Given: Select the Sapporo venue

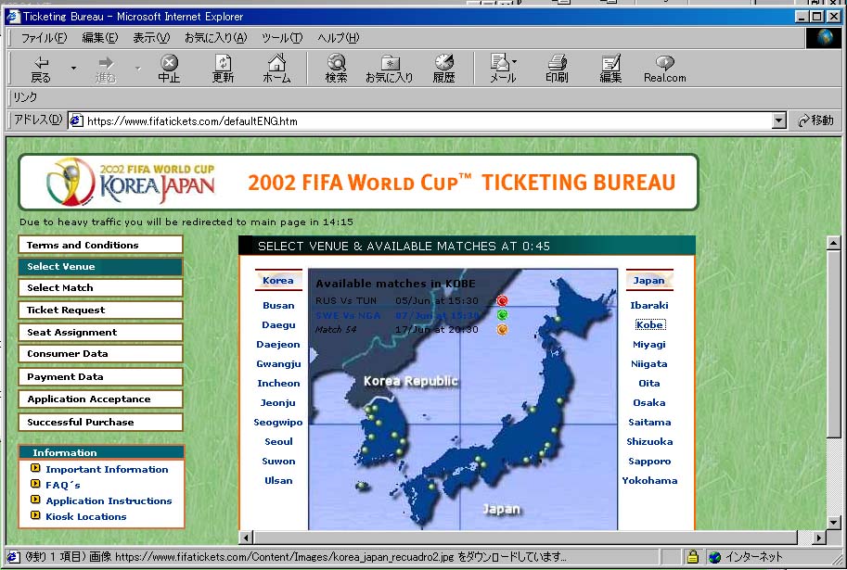Looking at the screenshot, I should click(x=649, y=461).
